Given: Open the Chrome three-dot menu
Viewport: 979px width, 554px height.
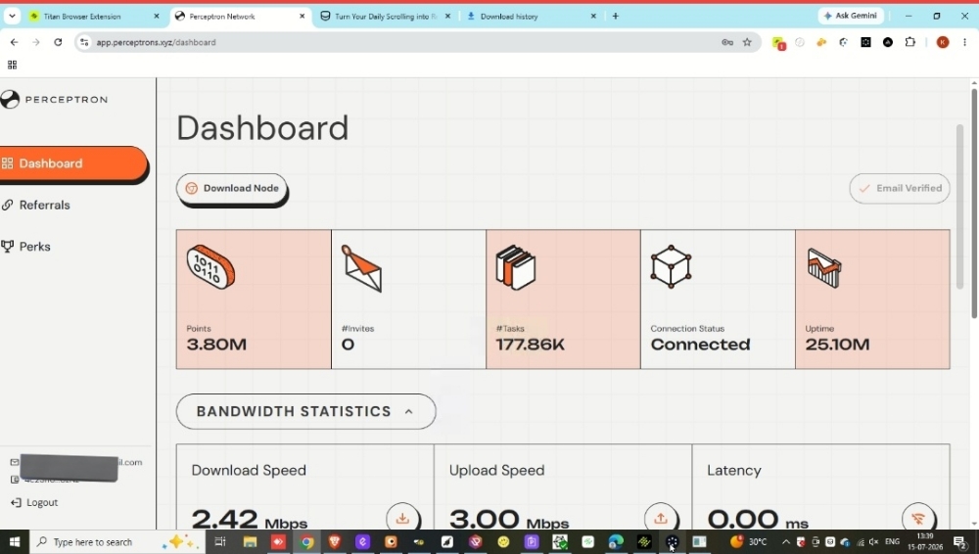Looking at the screenshot, I should click(x=964, y=42).
